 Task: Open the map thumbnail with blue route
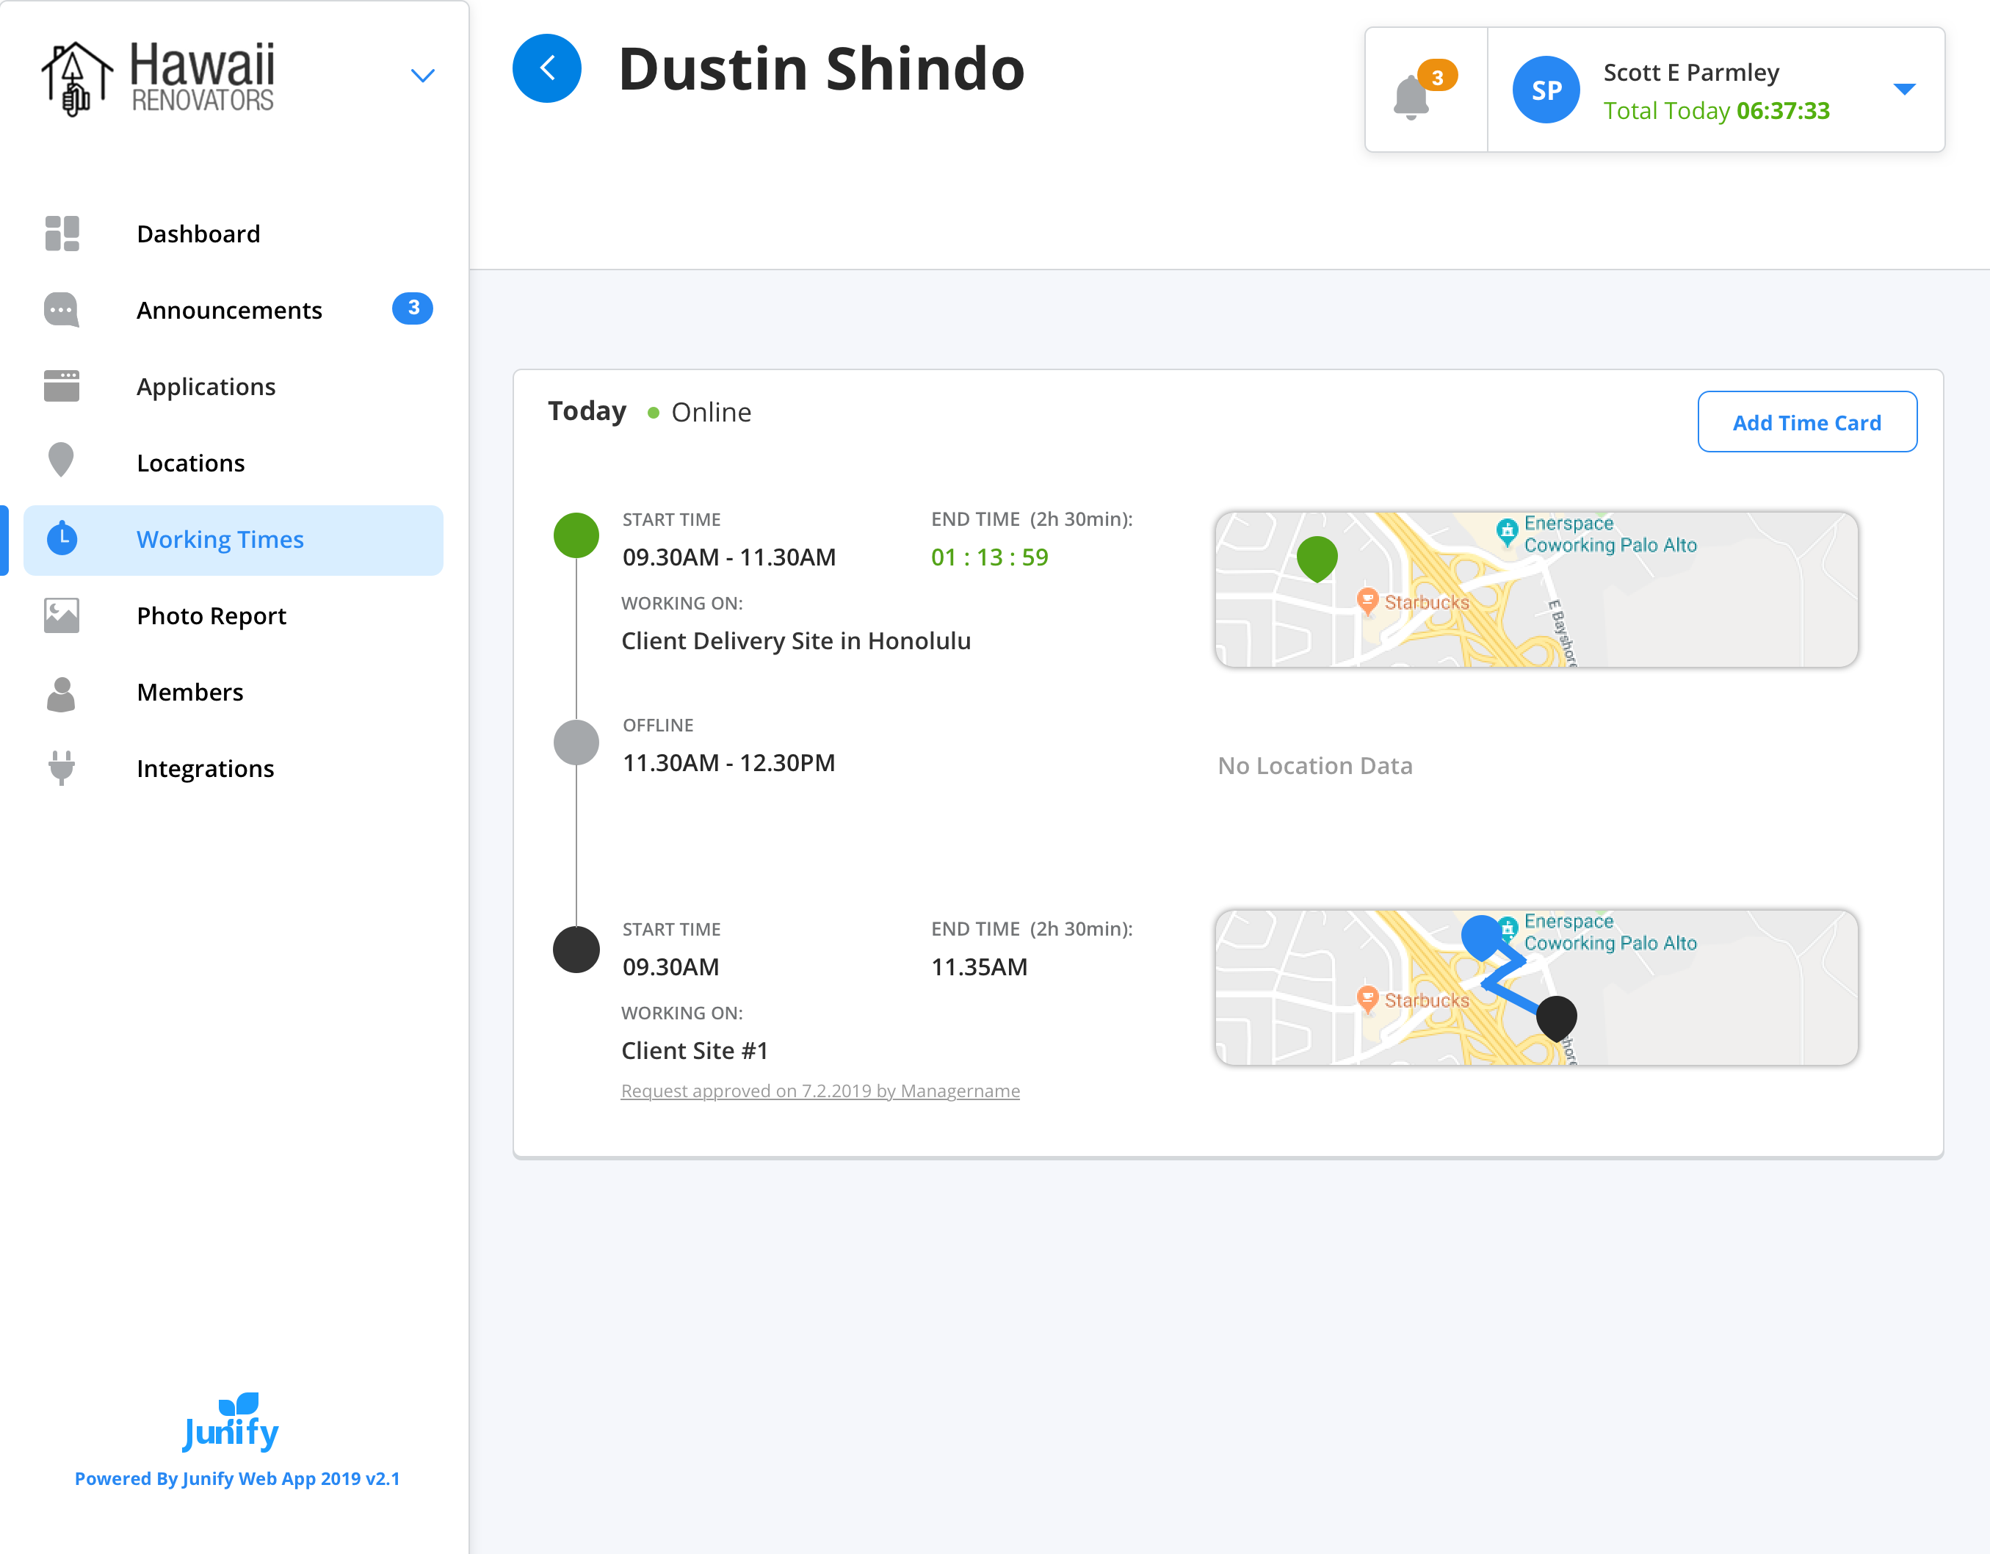tap(1536, 988)
